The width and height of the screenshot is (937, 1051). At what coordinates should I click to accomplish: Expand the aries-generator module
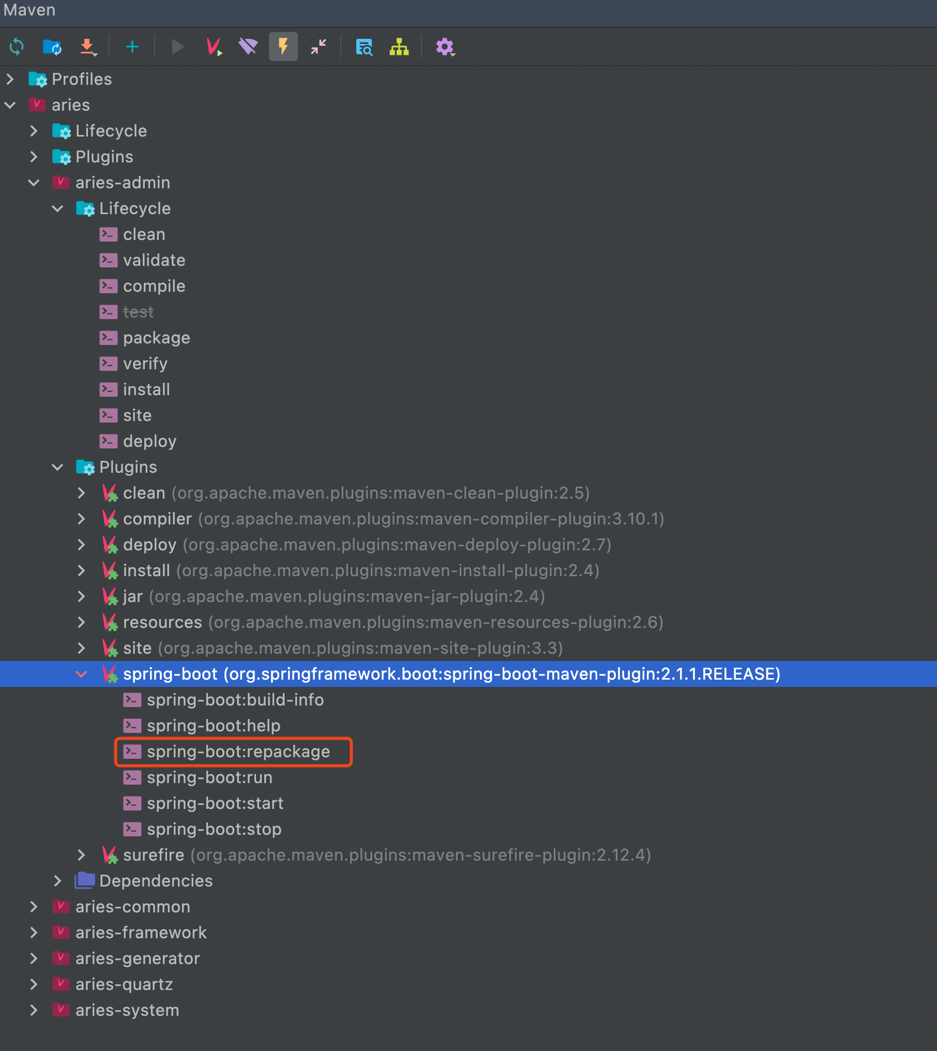(34, 958)
